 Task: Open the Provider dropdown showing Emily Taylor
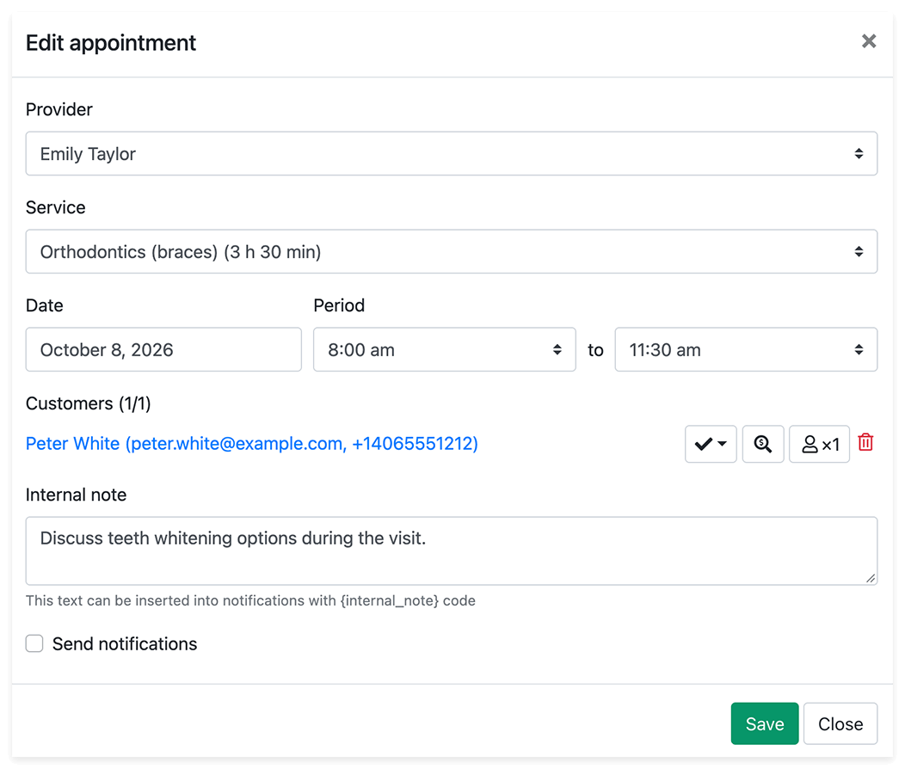(x=452, y=153)
